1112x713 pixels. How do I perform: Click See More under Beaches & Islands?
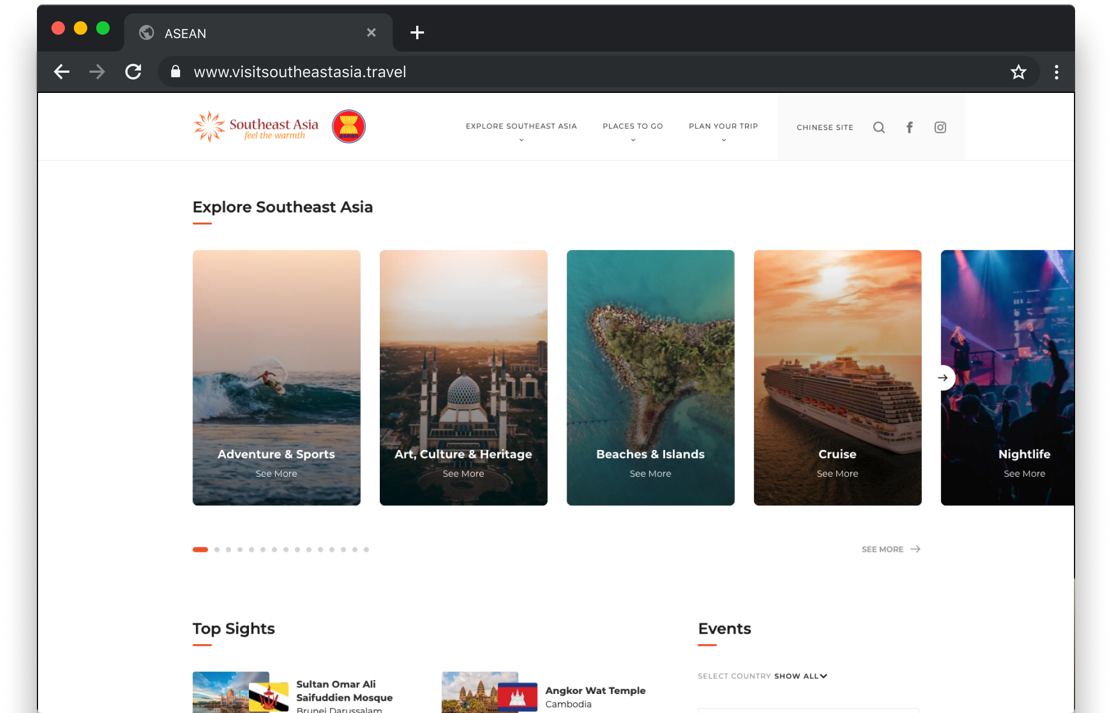coord(651,473)
